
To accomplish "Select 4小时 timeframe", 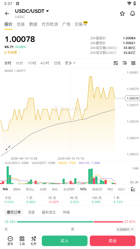I will (45, 63).
